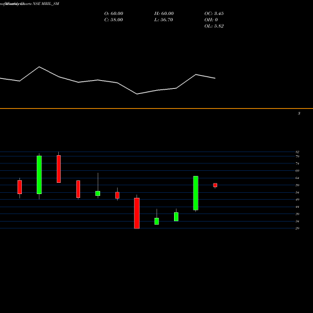This screenshot has width=313, height=313.
Task: Click the low price value L: 56.70
Action: (x=163, y=20)
